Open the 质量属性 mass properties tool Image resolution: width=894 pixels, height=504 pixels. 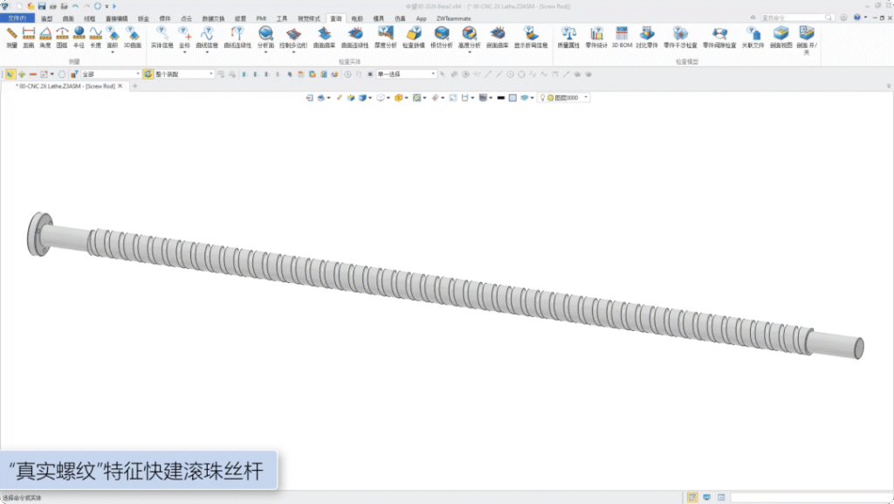pyautogui.click(x=568, y=36)
